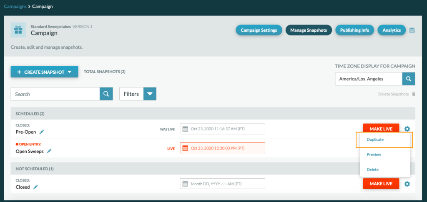
Task: Click the pencil icon next to Pre-Open
Action: pyautogui.click(x=41, y=132)
